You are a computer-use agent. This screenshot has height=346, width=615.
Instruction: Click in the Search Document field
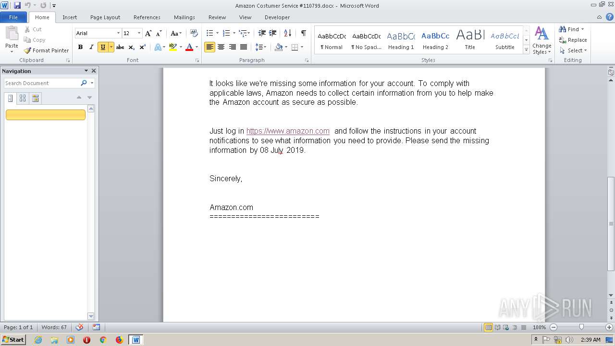point(42,83)
